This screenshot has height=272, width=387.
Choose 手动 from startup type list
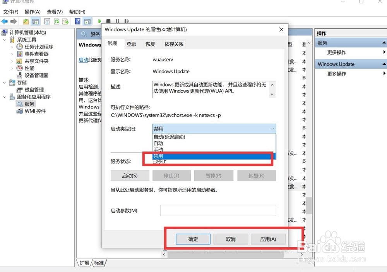(214, 150)
